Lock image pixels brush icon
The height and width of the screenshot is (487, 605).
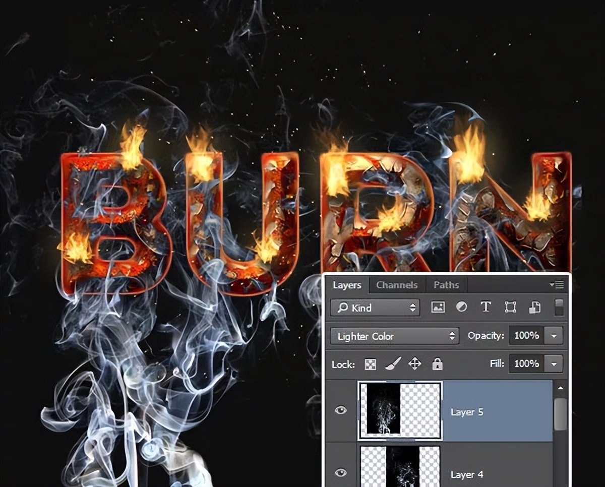(393, 364)
